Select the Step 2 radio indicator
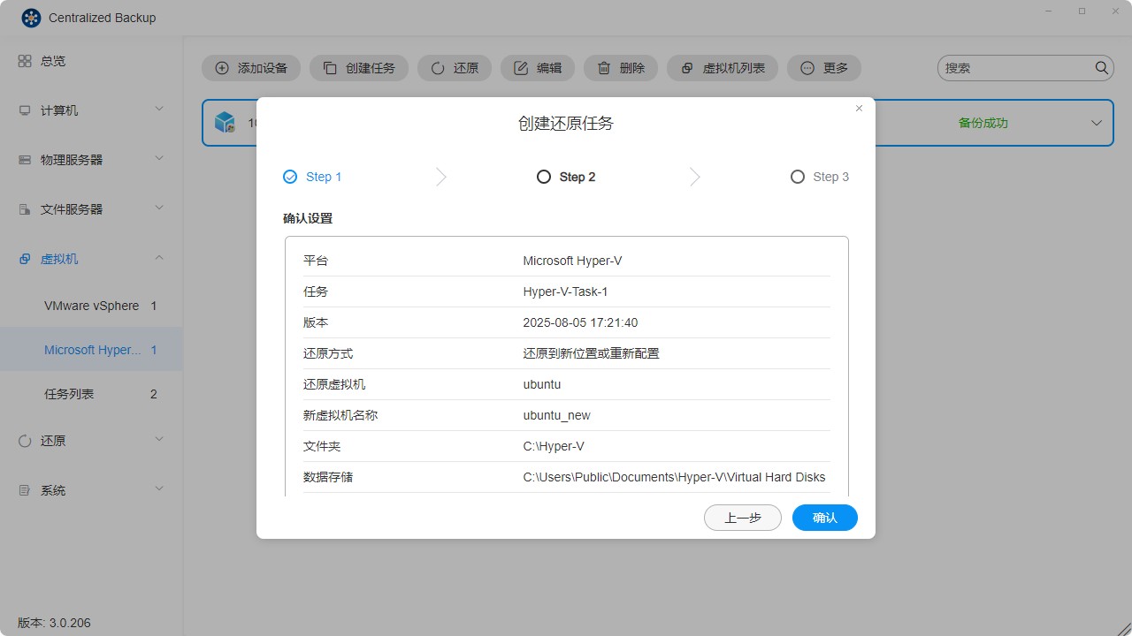1132x636 pixels. coord(543,177)
